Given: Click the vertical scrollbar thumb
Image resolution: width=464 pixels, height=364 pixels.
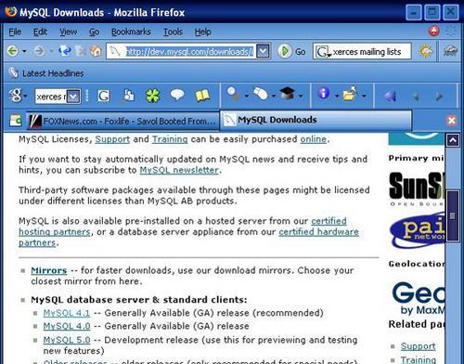Looking at the screenshot, I should (453, 215).
